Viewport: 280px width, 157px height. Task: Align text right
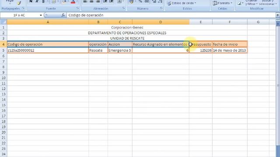point(98,2)
